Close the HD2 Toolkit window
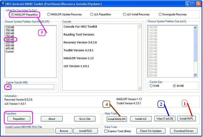Image resolution: width=203 pixels, height=137 pixels. pos(199,4)
